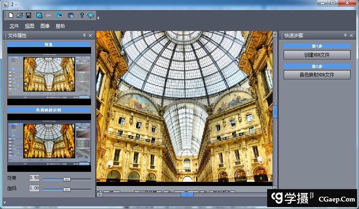Open the 文件 menu

[x=14, y=26]
